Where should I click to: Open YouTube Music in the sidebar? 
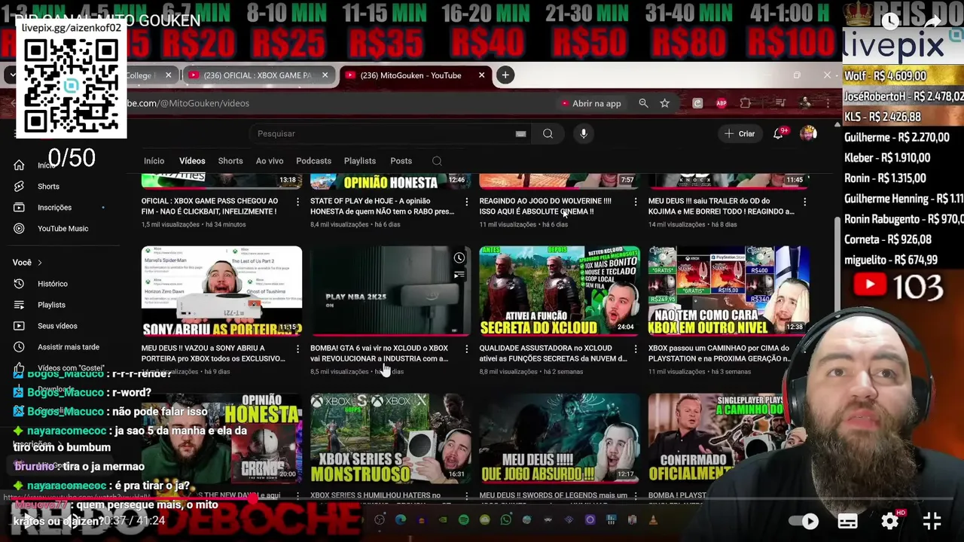point(63,229)
